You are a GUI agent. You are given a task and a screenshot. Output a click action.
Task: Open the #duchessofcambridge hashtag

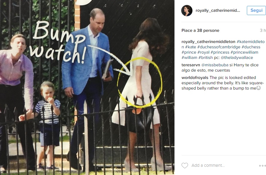pos(219,47)
